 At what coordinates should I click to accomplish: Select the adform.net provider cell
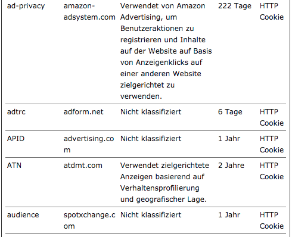click(x=83, y=112)
